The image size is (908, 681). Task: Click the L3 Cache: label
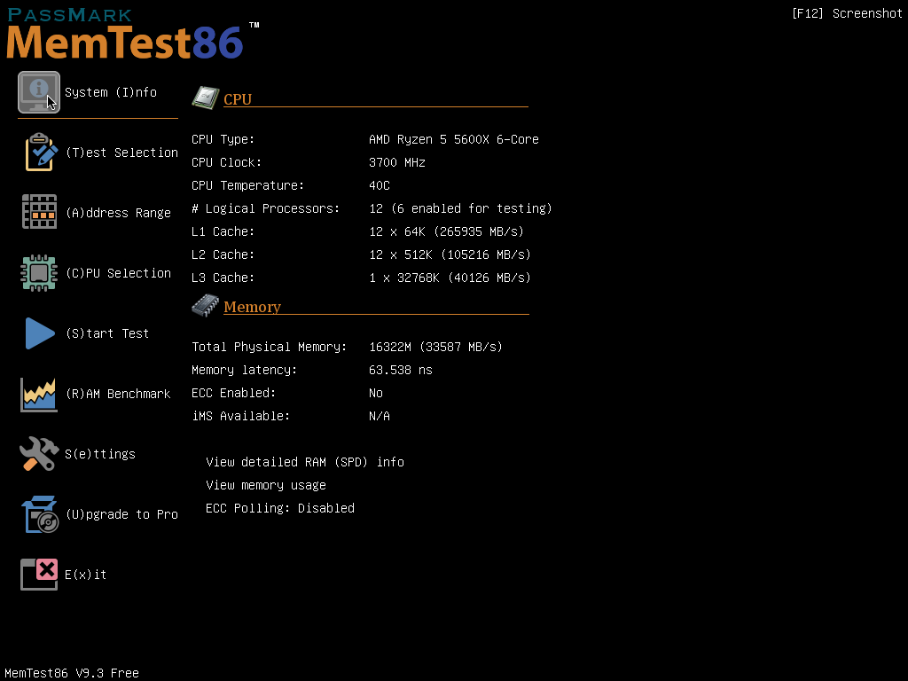(223, 278)
